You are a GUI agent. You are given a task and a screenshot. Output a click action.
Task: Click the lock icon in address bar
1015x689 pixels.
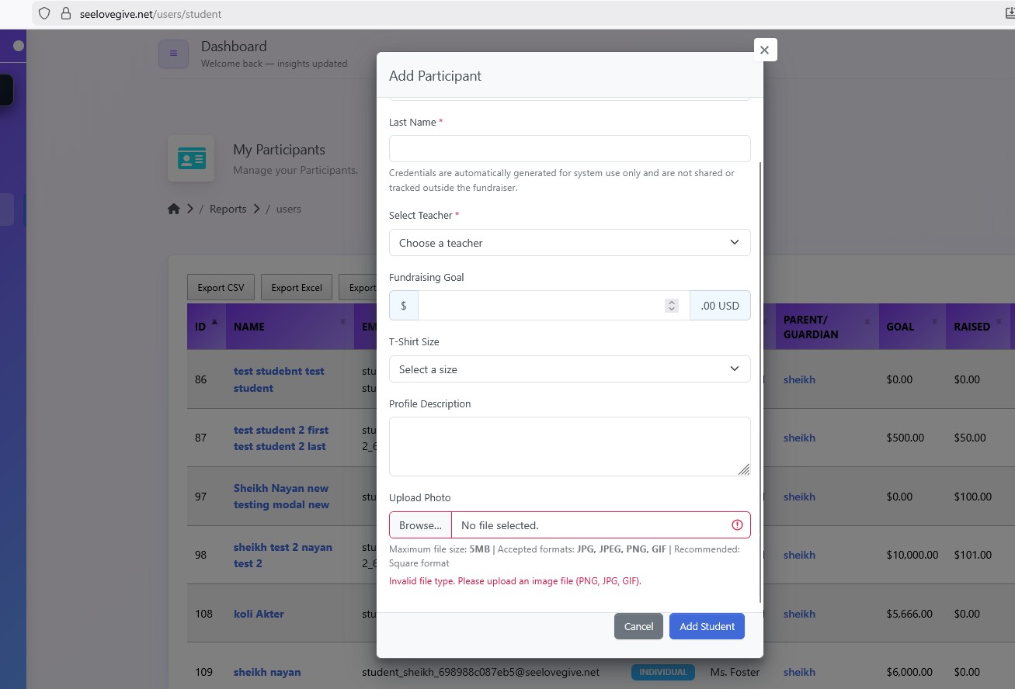click(65, 14)
